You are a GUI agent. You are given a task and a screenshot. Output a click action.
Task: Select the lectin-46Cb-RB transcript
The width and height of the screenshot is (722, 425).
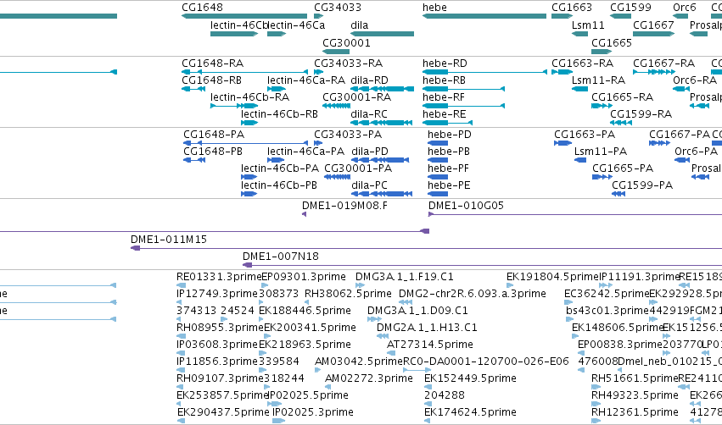click(x=249, y=123)
